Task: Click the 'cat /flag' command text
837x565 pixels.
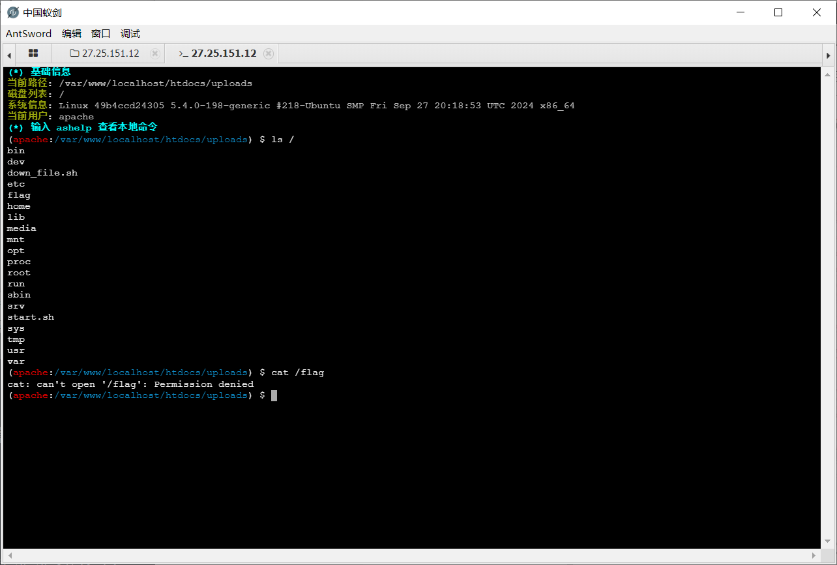Action: pos(297,373)
